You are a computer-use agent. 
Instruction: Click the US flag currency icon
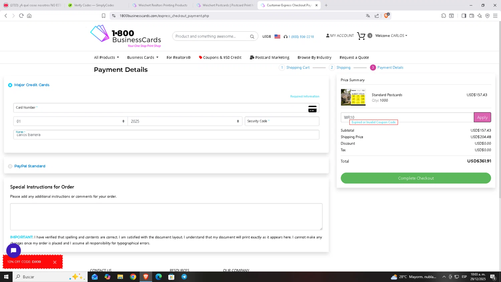click(277, 36)
